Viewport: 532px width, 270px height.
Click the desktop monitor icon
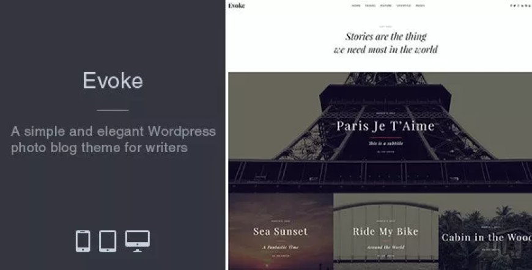pyautogui.click(x=138, y=241)
